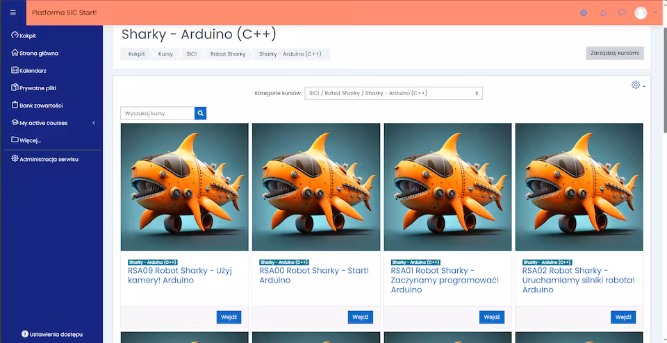The image size is (667, 343).
Task: Open the globe language icon
Action: (583, 12)
